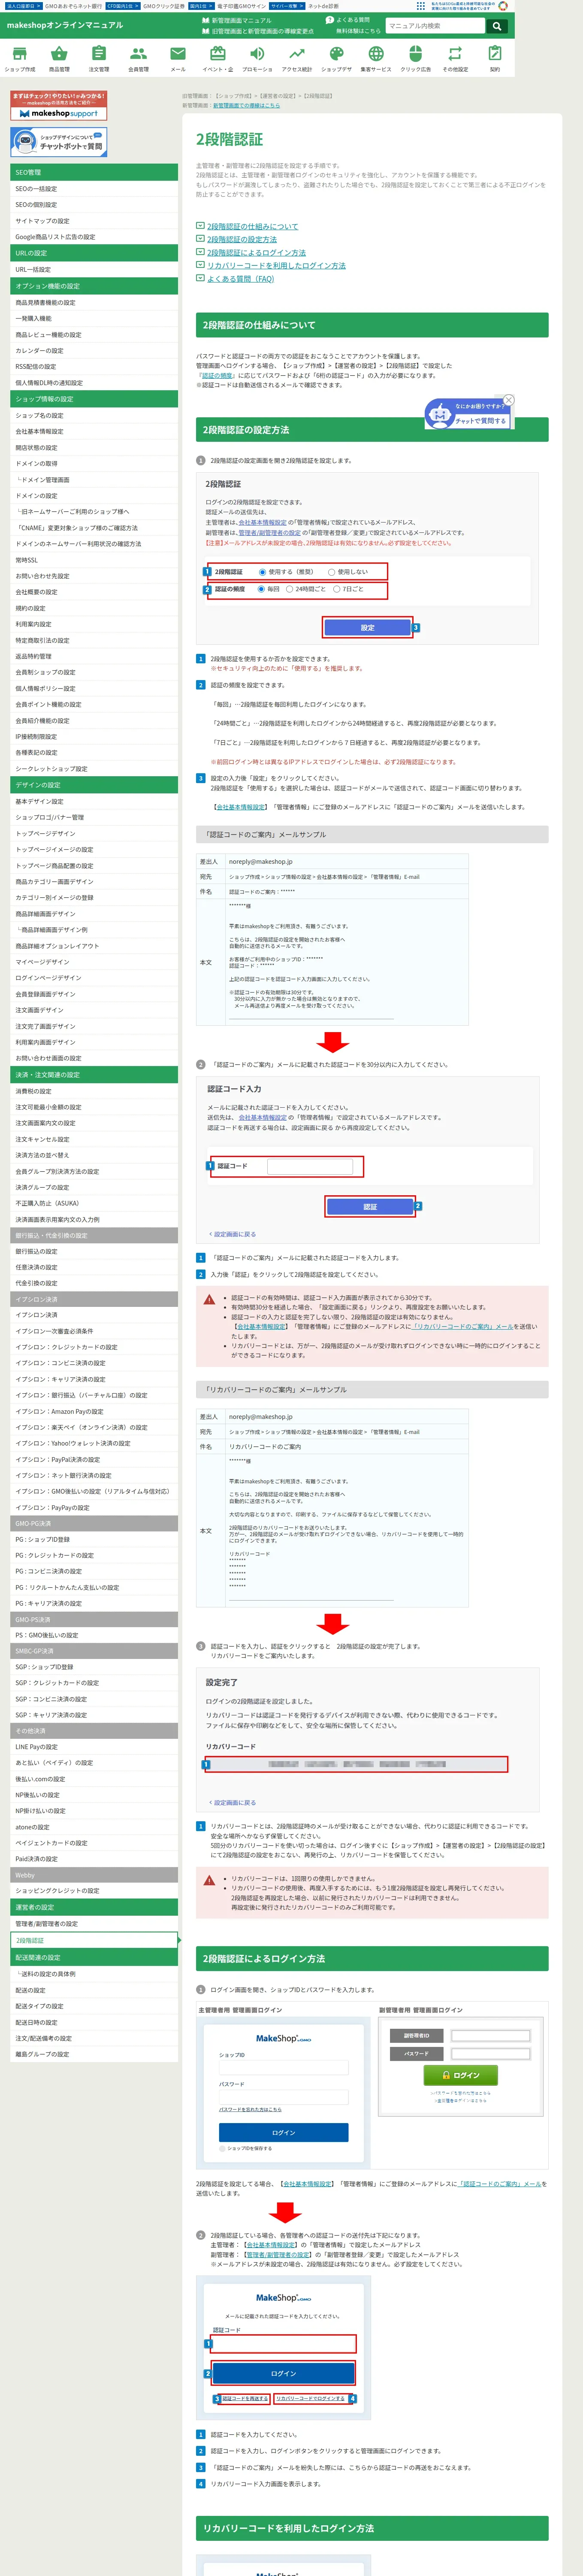Click the 認証コード input field
Image resolution: width=583 pixels, height=2576 pixels.
tap(310, 1166)
